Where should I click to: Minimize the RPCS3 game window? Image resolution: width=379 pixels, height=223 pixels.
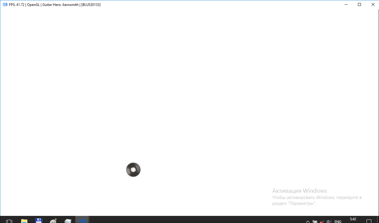pyautogui.click(x=346, y=4)
